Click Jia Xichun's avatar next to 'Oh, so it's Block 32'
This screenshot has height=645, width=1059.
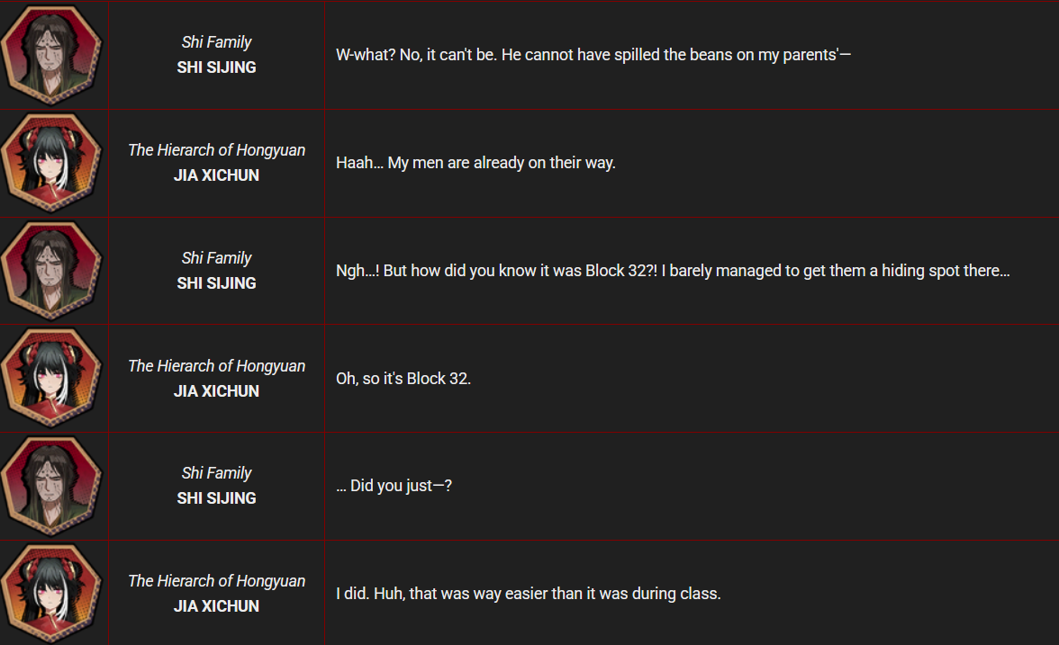point(52,379)
